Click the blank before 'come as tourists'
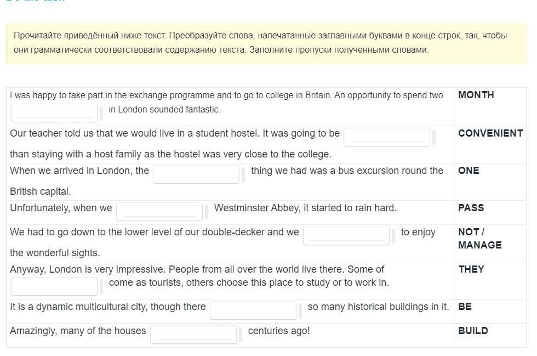 pyautogui.click(x=54, y=286)
